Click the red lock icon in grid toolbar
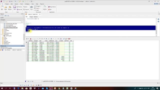Image resolution: width=160 pixels, height=90 pixels. click(x=31, y=39)
